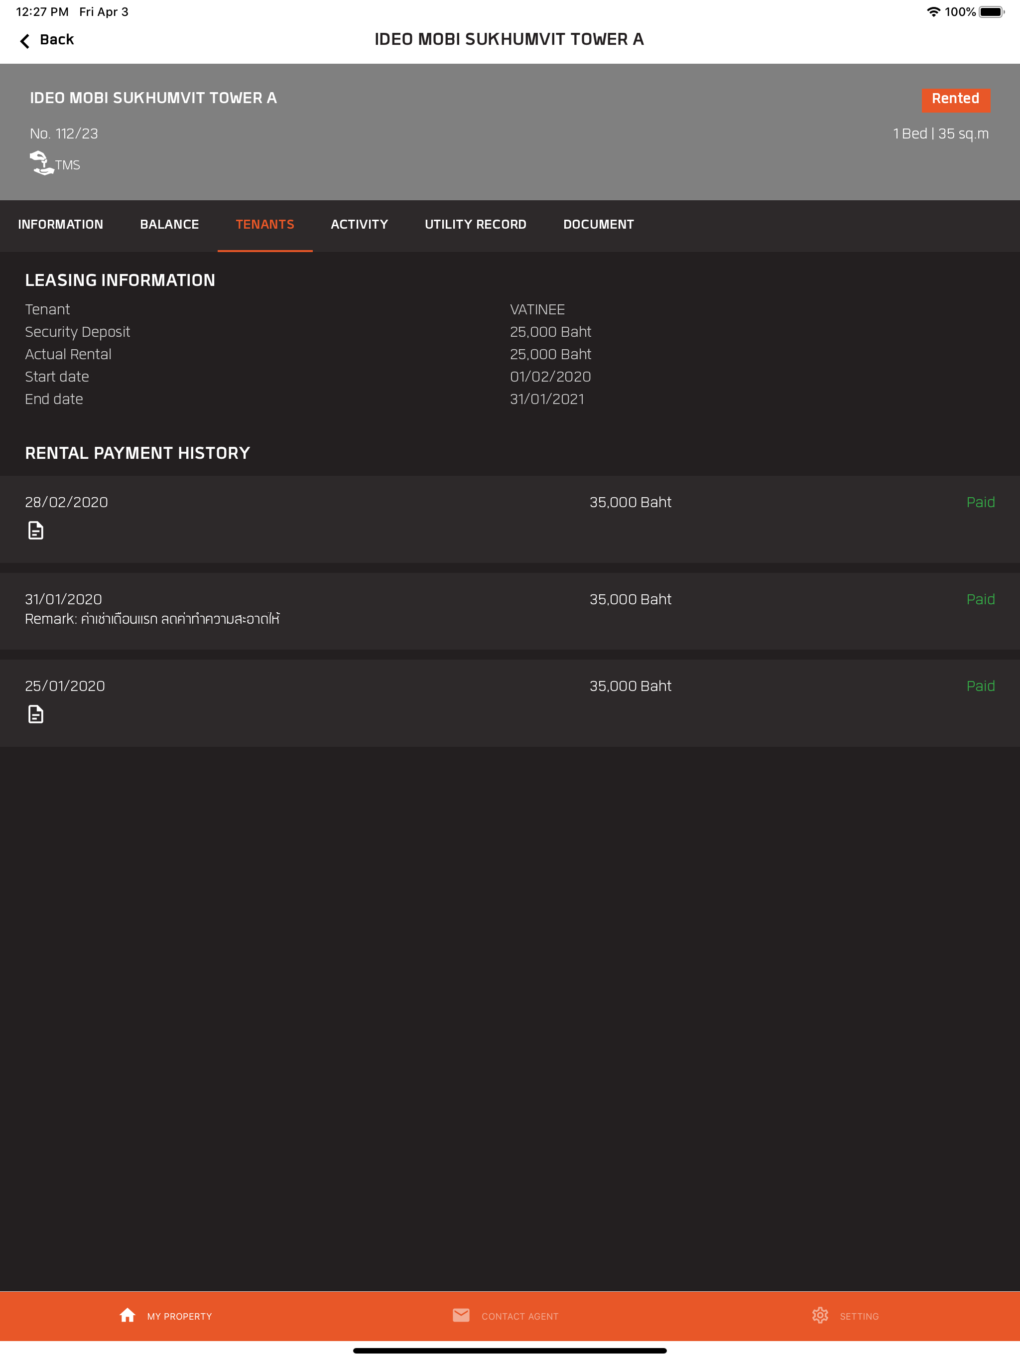Tap the iPad home indicator bar

coord(510,1351)
